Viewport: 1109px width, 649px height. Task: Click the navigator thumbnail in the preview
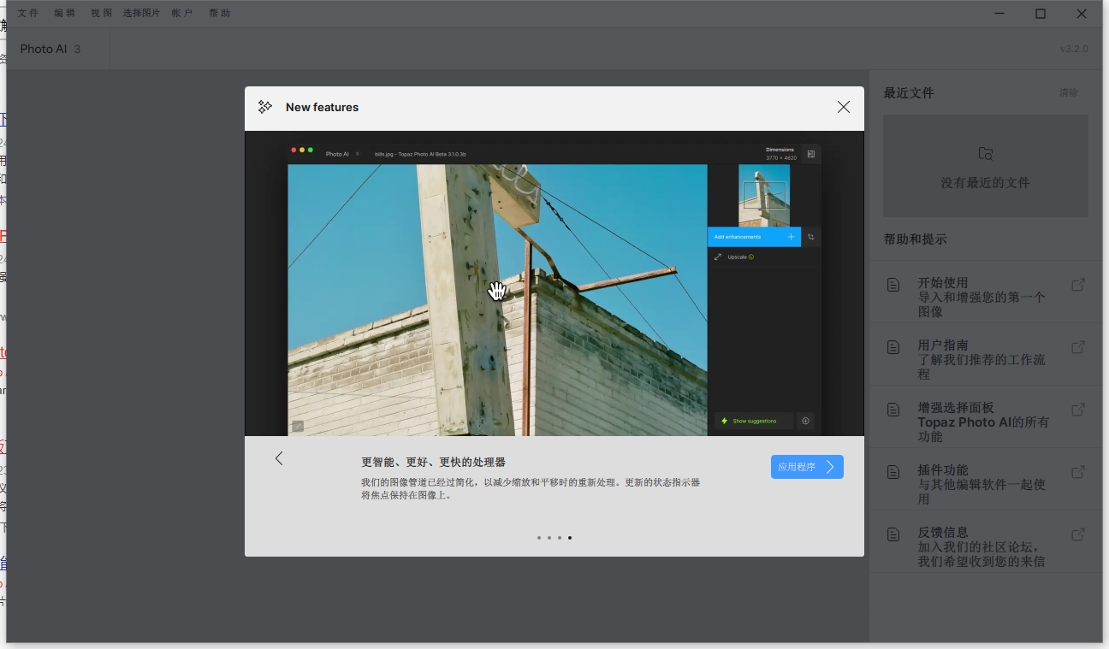(764, 195)
